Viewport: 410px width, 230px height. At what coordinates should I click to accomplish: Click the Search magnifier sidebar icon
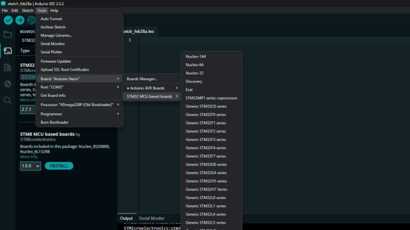point(7,100)
